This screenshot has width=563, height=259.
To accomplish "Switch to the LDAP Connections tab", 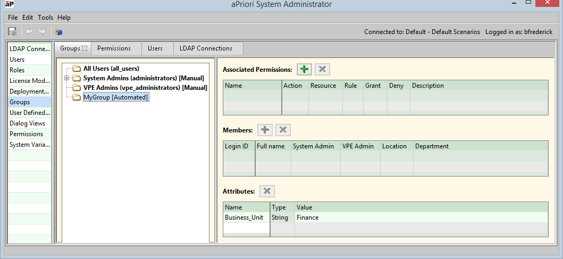I will click(x=206, y=48).
